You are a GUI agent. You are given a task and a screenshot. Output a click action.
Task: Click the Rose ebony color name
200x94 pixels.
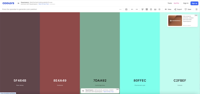click(x=20, y=85)
